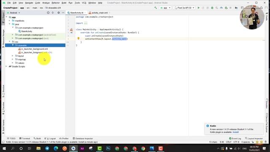Toggle the Favorites side tab
The width and height of the screenshot is (270, 152).
coord(3,108)
